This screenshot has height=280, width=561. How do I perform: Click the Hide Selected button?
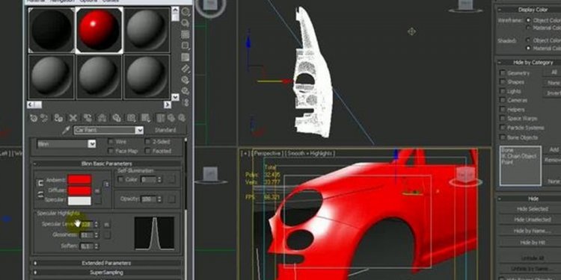[533, 209]
